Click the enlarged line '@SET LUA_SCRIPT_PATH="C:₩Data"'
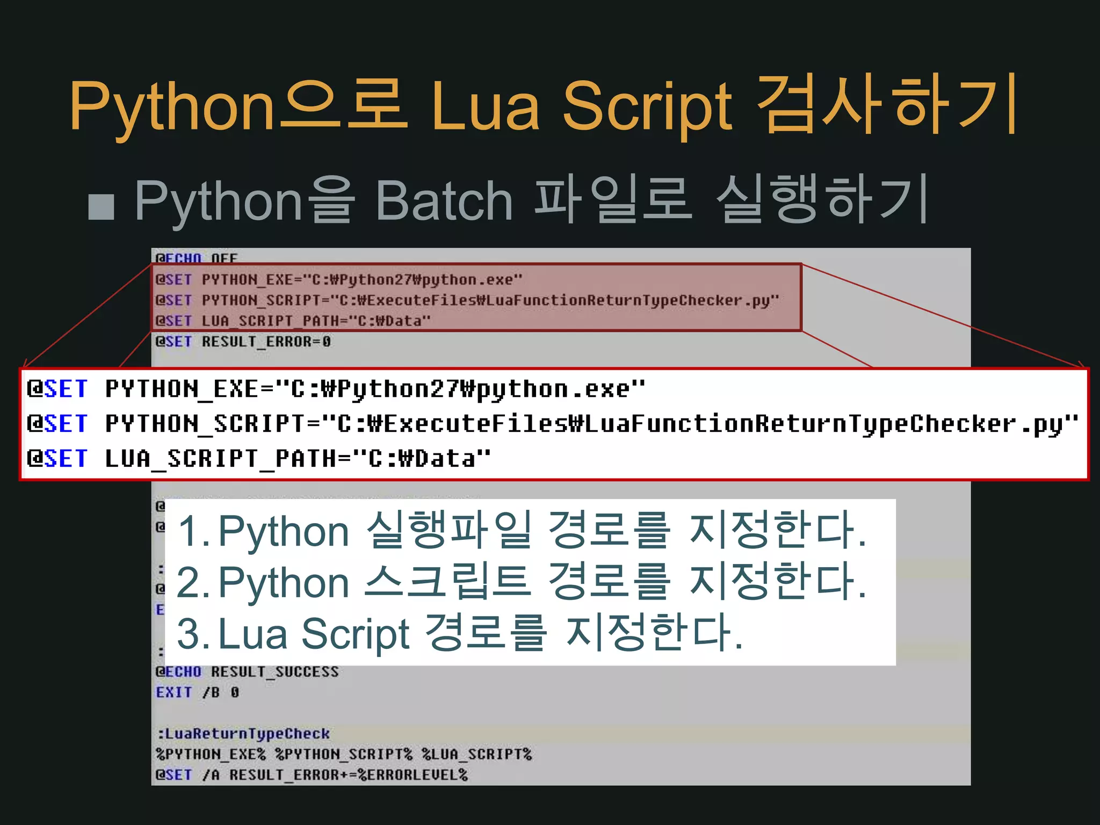Screen dimensions: 1100x825 [259, 459]
